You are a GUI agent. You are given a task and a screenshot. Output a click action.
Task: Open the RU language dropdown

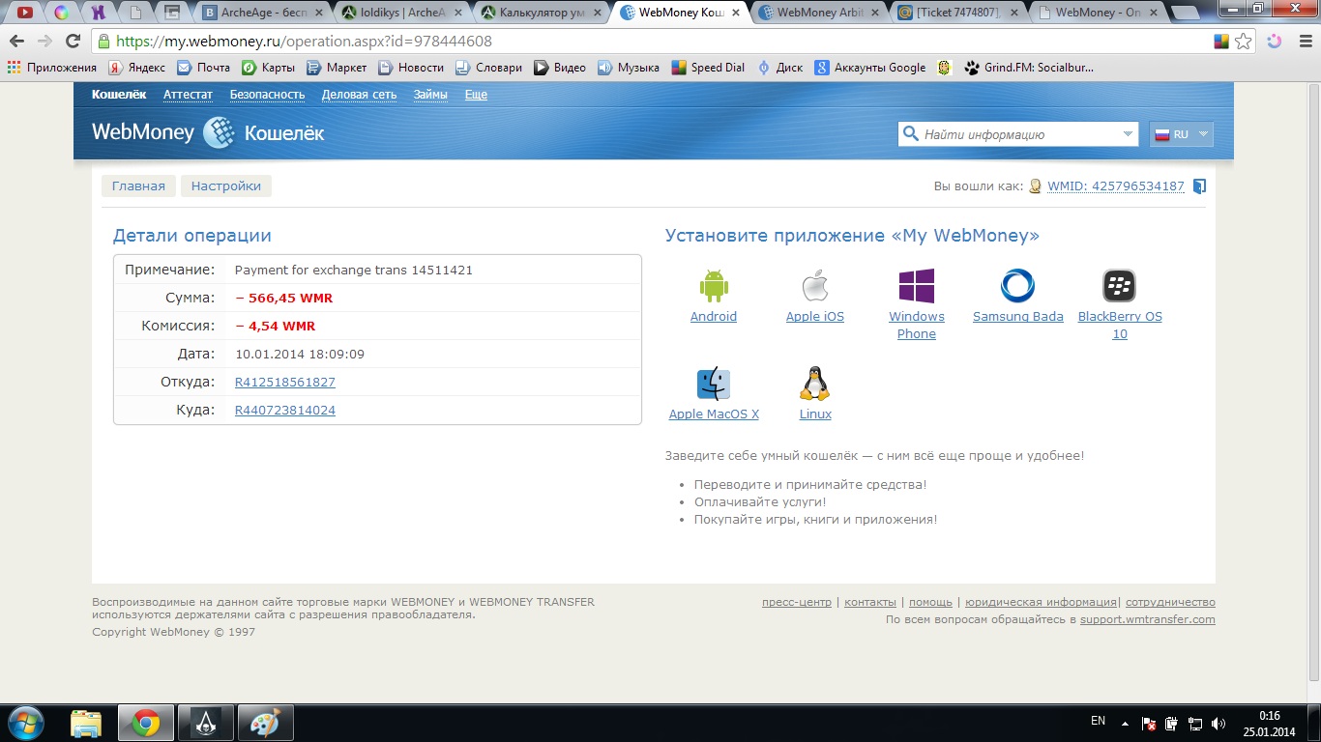pyautogui.click(x=1182, y=134)
